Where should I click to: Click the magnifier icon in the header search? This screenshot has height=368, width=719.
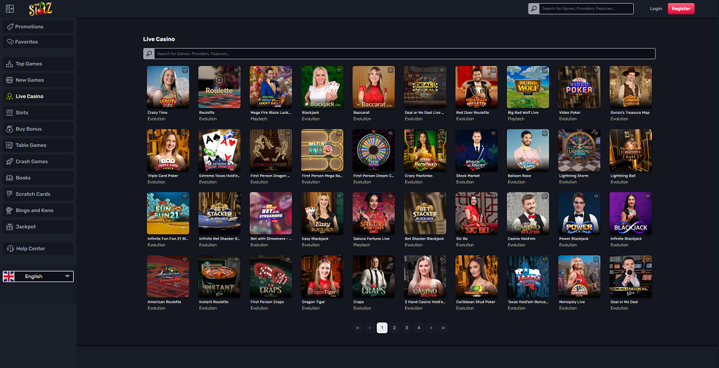tap(533, 8)
